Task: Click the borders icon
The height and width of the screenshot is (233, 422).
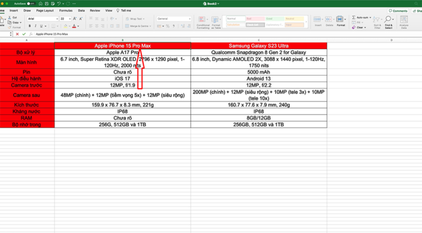Action: [53, 26]
